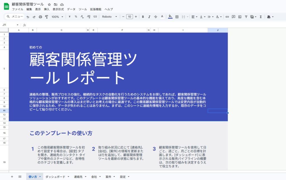Screen dimensions: 286x180
Task: Increase font size with plus button
Action: click(x=136, y=17)
